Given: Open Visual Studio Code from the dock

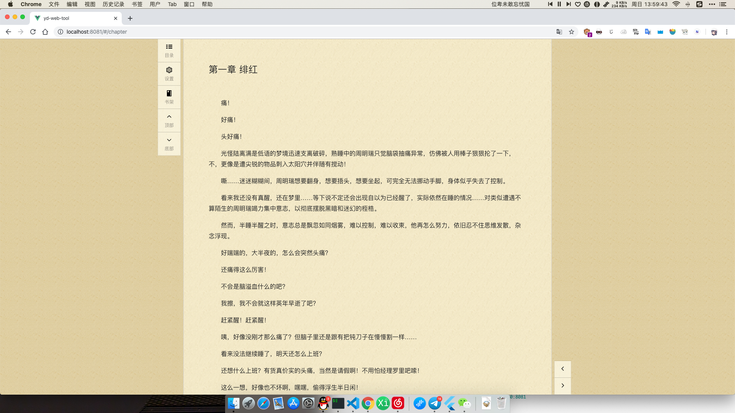Looking at the screenshot, I should [353, 403].
